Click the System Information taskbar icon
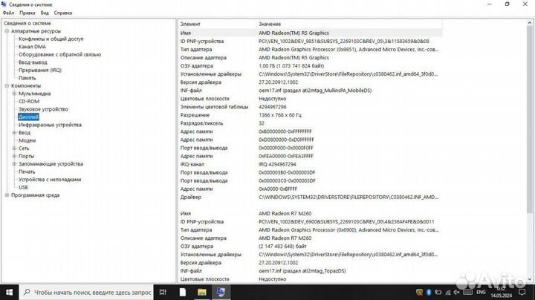 point(221,292)
